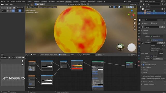
Task: Open the Texture checker properties tab icon
Action: pos(139,65)
